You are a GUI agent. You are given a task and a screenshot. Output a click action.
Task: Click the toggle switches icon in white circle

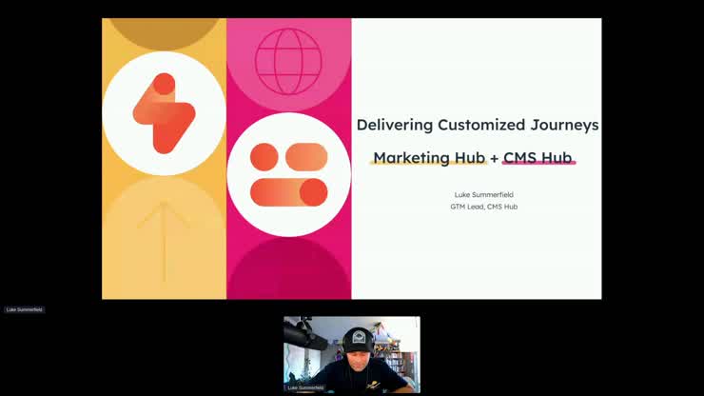[288, 174]
